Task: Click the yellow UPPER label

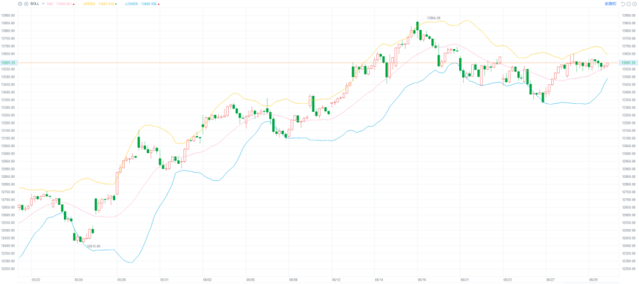Action: 89,4
